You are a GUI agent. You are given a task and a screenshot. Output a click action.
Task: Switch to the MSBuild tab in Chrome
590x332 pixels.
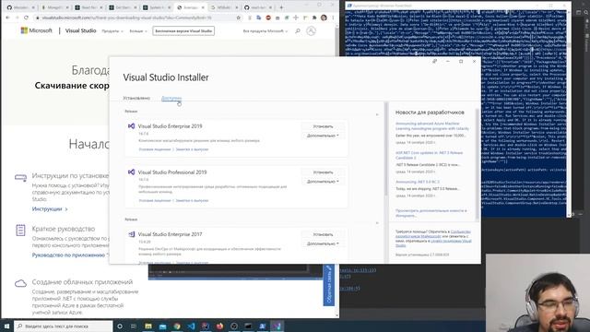pyautogui.click(x=224, y=7)
